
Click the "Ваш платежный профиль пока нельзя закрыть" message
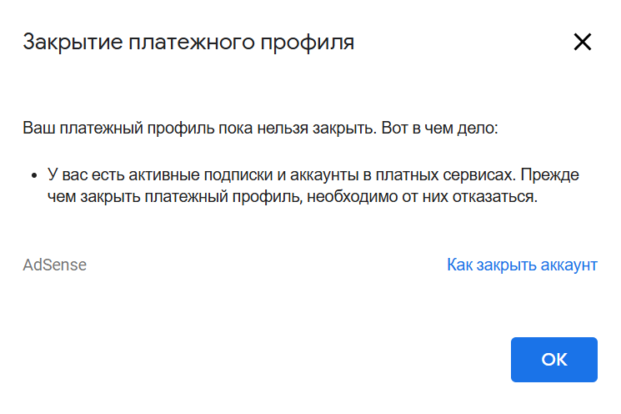200,130
